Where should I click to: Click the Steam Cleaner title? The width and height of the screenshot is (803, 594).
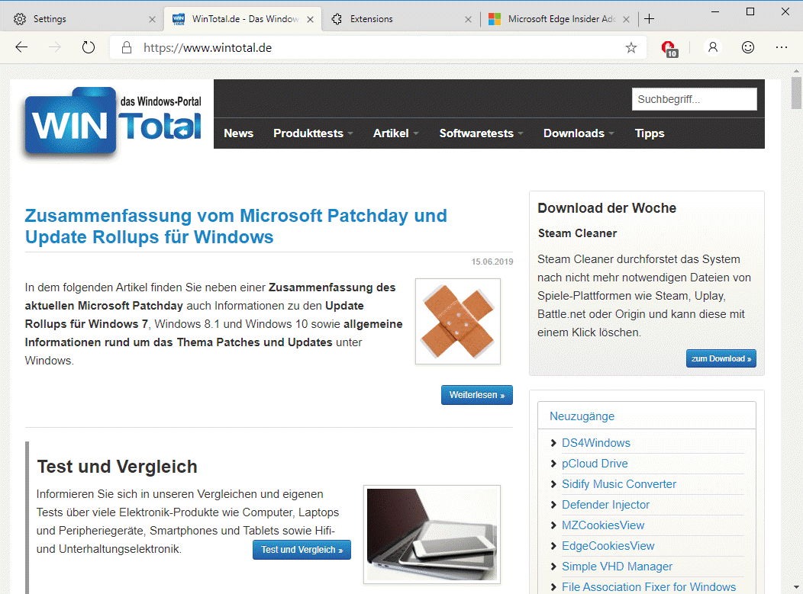point(577,233)
